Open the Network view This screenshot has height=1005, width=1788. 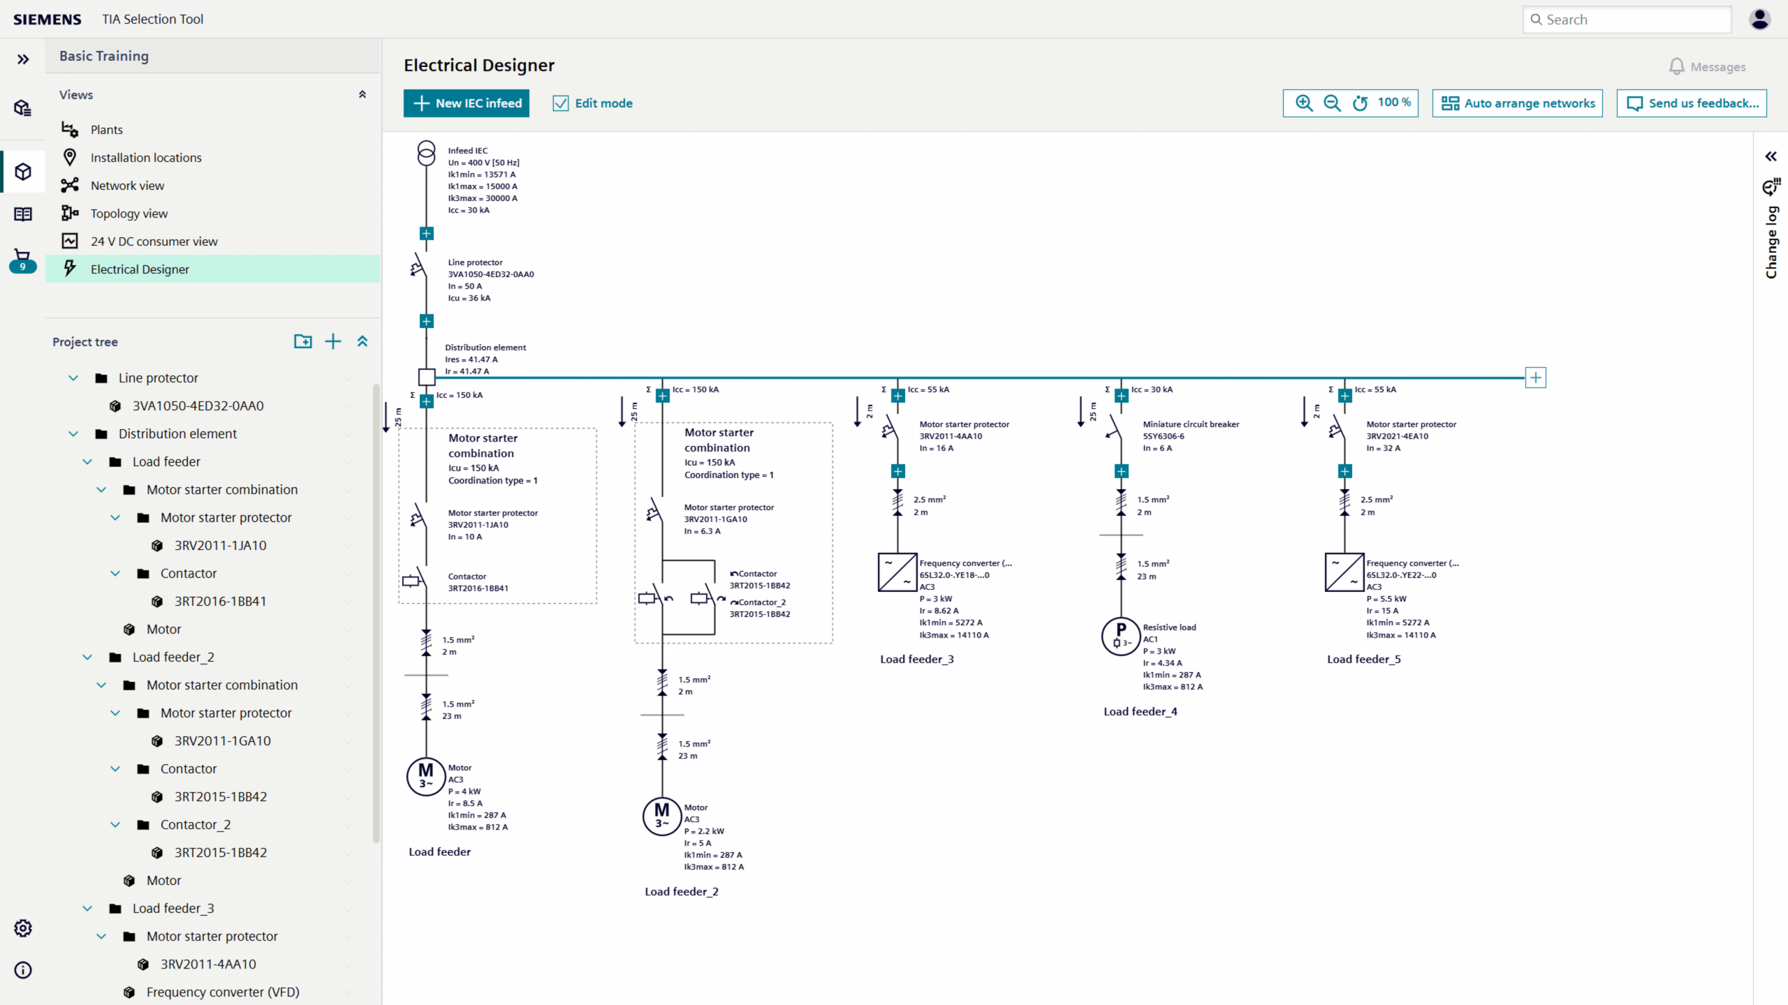point(127,186)
